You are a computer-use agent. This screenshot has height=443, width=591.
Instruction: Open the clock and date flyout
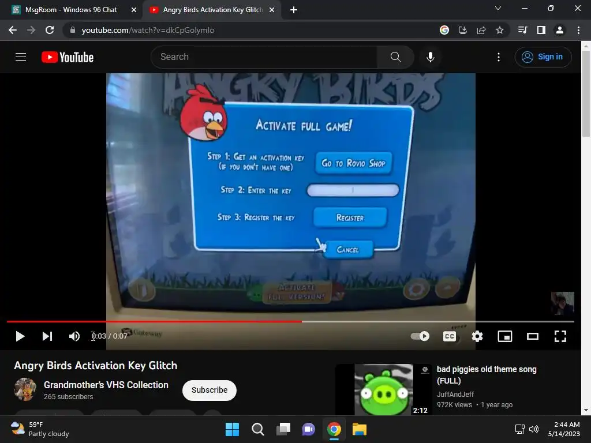point(564,429)
